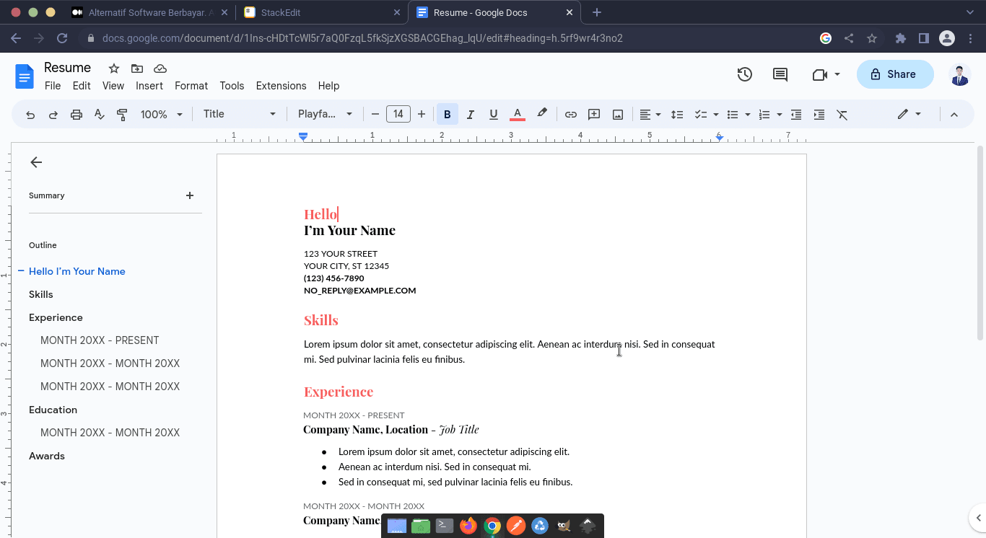The width and height of the screenshot is (986, 538).
Task: Open the Extensions menu
Action: click(x=281, y=86)
